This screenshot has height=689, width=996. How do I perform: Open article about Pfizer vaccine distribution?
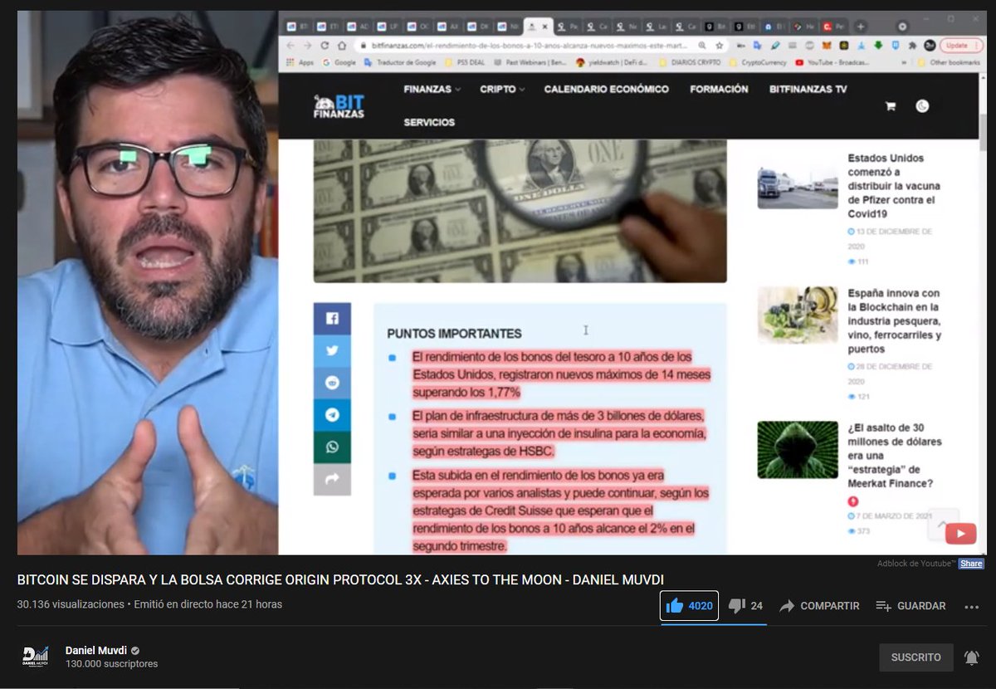tap(892, 186)
